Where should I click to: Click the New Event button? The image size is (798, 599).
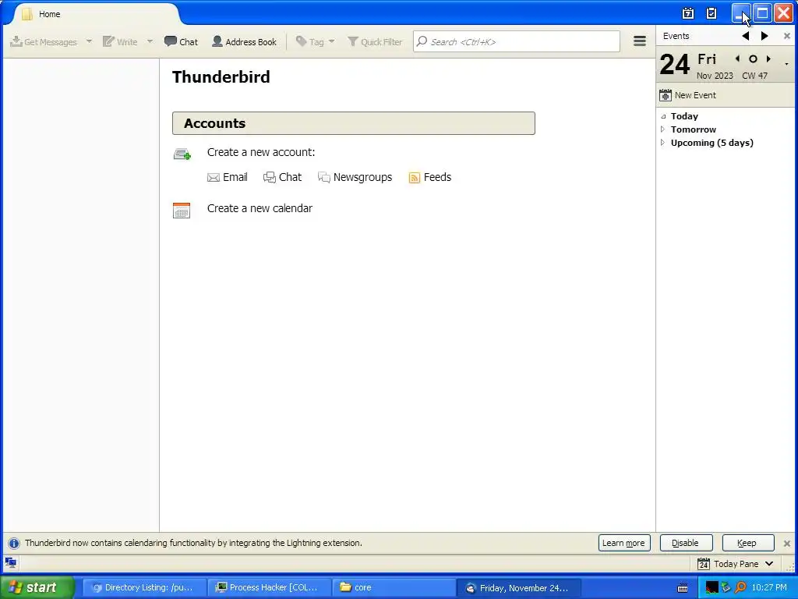point(687,95)
